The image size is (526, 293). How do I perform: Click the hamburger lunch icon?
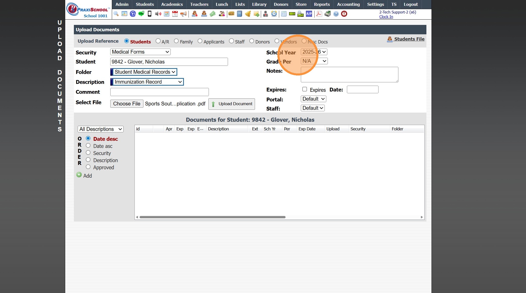tap(231, 14)
